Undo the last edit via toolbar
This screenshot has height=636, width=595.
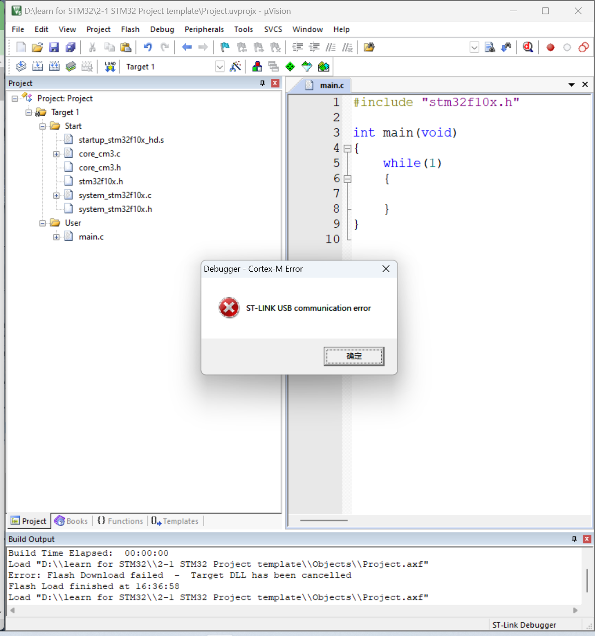(147, 47)
